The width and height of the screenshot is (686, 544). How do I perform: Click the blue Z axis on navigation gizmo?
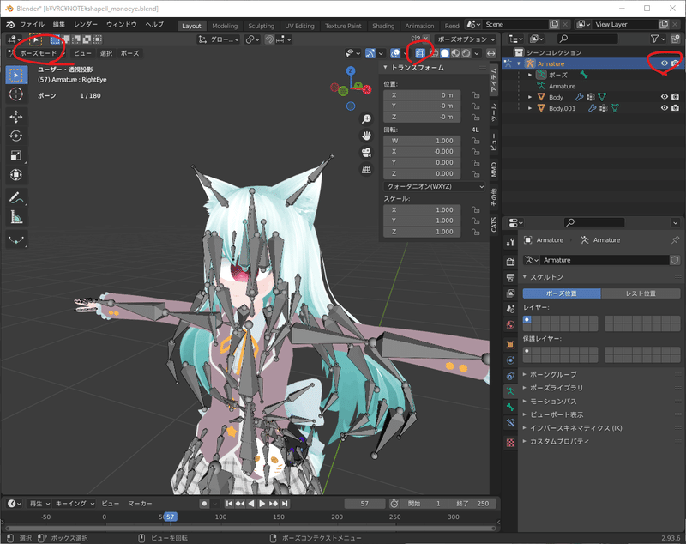[x=351, y=70]
